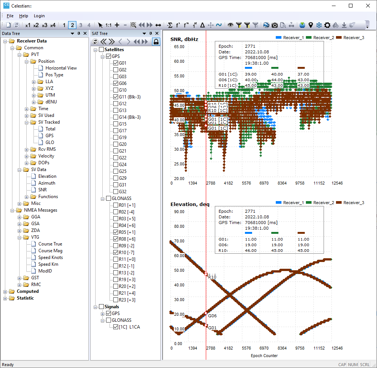This screenshot has height=368, width=377.
Task: Expand the GGA NMEA messages folder
Action: click(20, 217)
